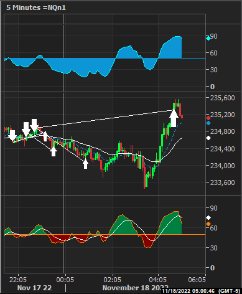Viewport: 242px width, 294px height.
Task: Click the 234,800 price axis label
Action: click(223, 131)
